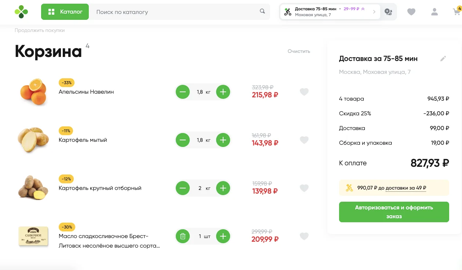This screenshot has width=462, height=270.
Task: Expand the delivery address selector chevron
Action: click(x=374, y=12)
